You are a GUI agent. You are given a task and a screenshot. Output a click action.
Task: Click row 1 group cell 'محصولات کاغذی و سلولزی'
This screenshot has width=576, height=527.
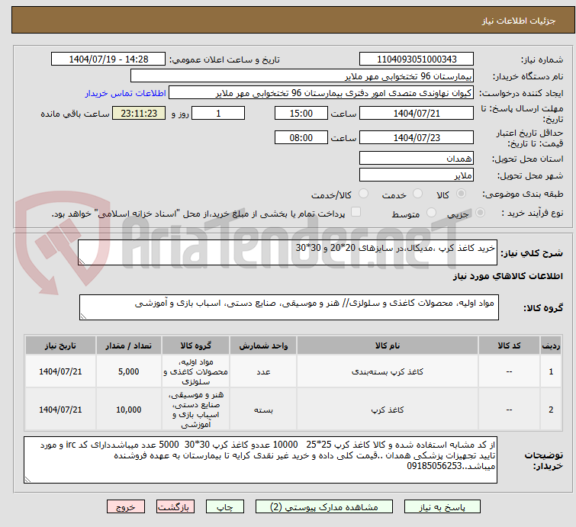(x=195, y=371)
